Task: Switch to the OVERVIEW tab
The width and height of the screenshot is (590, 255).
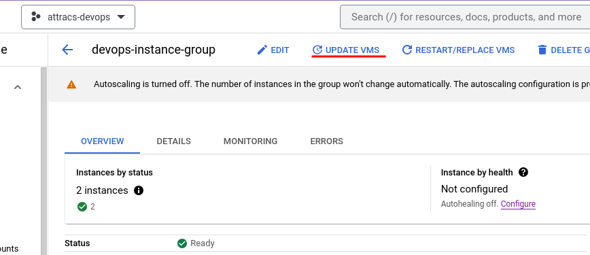Action: point(103,141)
